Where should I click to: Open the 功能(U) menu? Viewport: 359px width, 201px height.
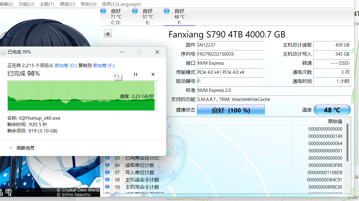[26, 4]
